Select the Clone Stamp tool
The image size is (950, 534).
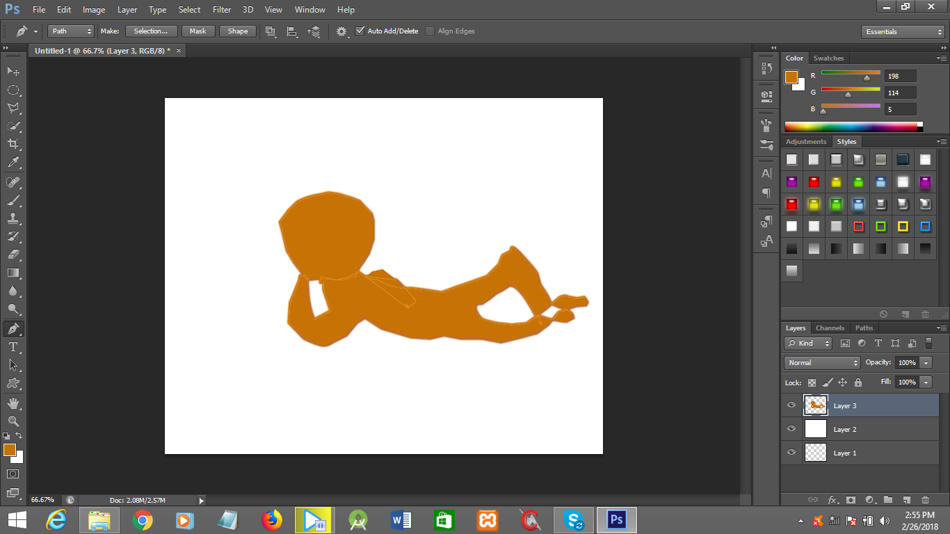(13, 218)
